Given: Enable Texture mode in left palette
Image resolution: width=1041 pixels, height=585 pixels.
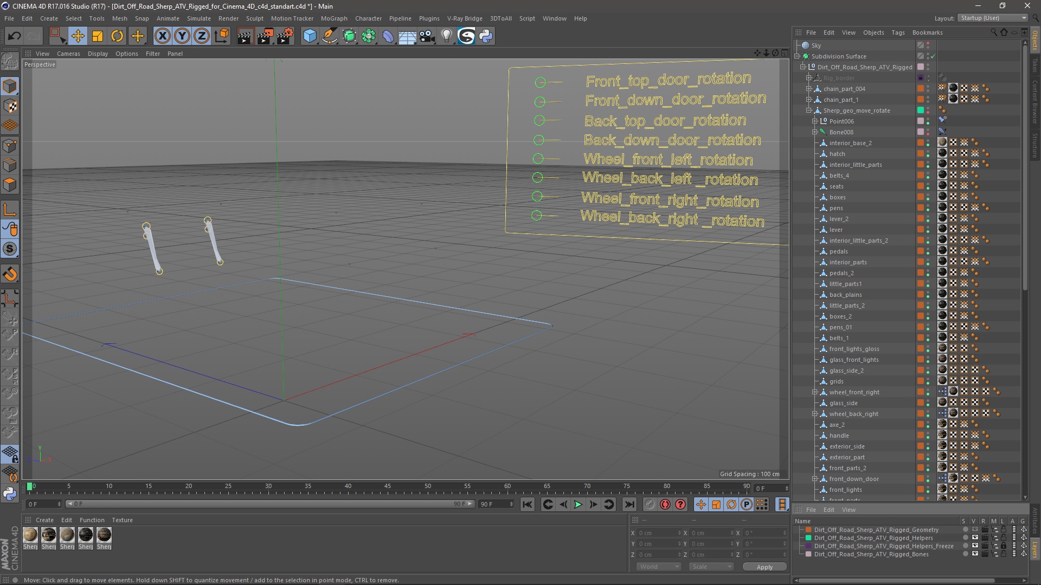Looking at the screenshot, I should pos(10,106).
